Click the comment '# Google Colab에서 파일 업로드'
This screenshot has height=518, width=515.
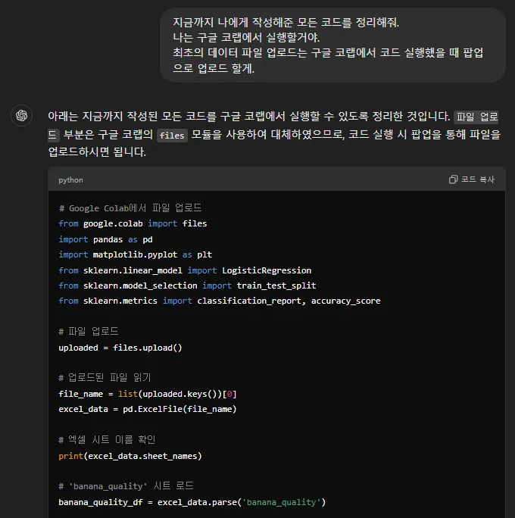click(x=130, y=208)
